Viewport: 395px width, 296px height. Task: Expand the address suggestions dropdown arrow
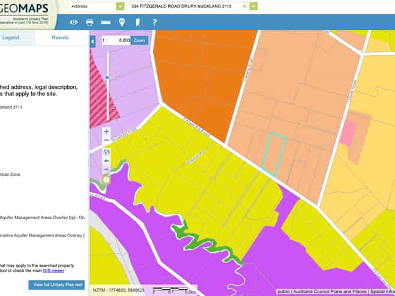coord(253,6)
